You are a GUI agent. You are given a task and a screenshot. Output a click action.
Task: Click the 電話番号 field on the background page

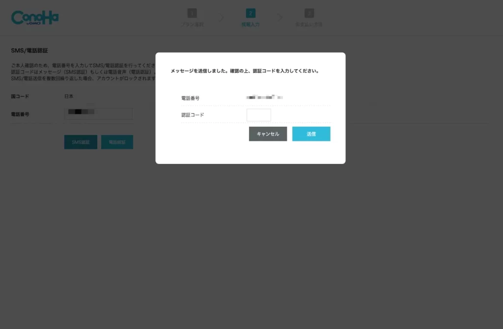pos(98,113)
